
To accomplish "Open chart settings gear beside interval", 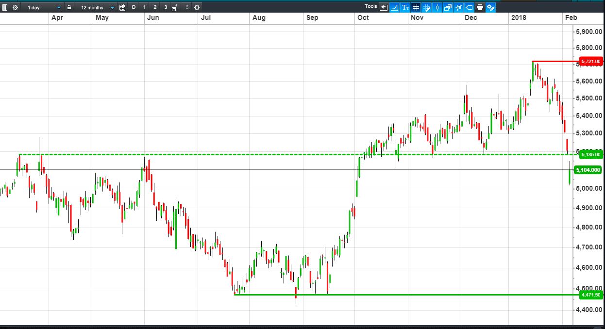I will click(x=15, y=7).
